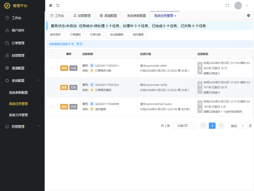Screen dimensions: 254x191
Task: Toggle the select-all header checkbox
Action: point(52,54)
